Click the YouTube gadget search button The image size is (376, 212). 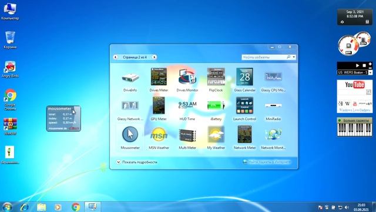pos(368,92)
